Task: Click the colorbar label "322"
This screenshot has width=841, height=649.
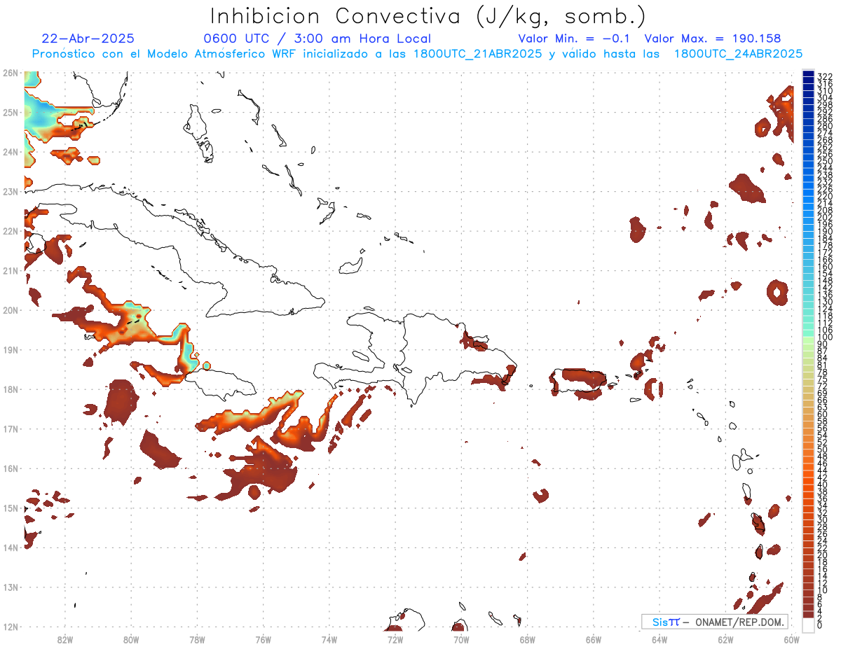Action: coord(825,76)
